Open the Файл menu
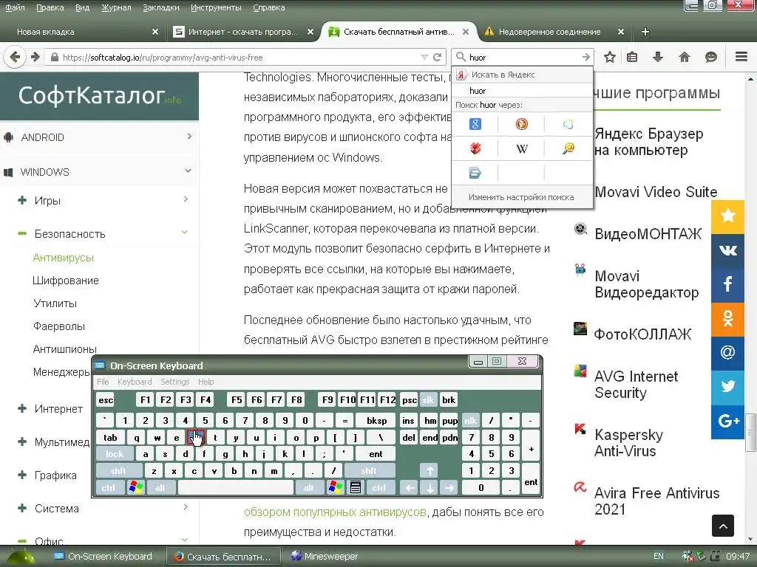 [x=15, y=7]
